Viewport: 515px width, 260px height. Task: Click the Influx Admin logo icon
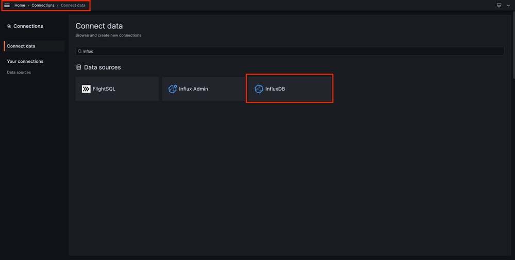point(172,89)
